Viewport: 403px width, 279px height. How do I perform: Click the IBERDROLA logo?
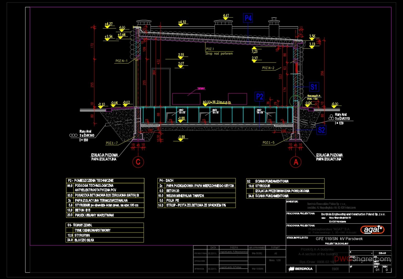point(300,269)
